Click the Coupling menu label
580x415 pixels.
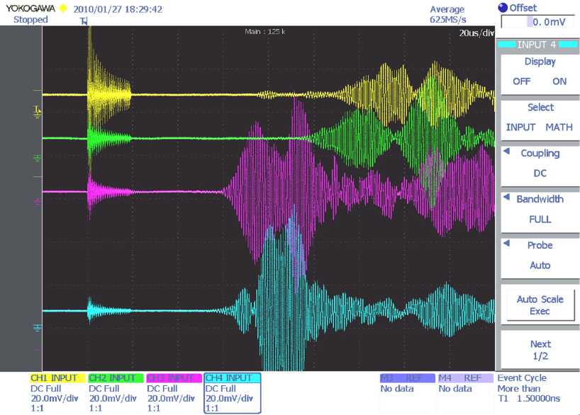click(x=540, y=154)
